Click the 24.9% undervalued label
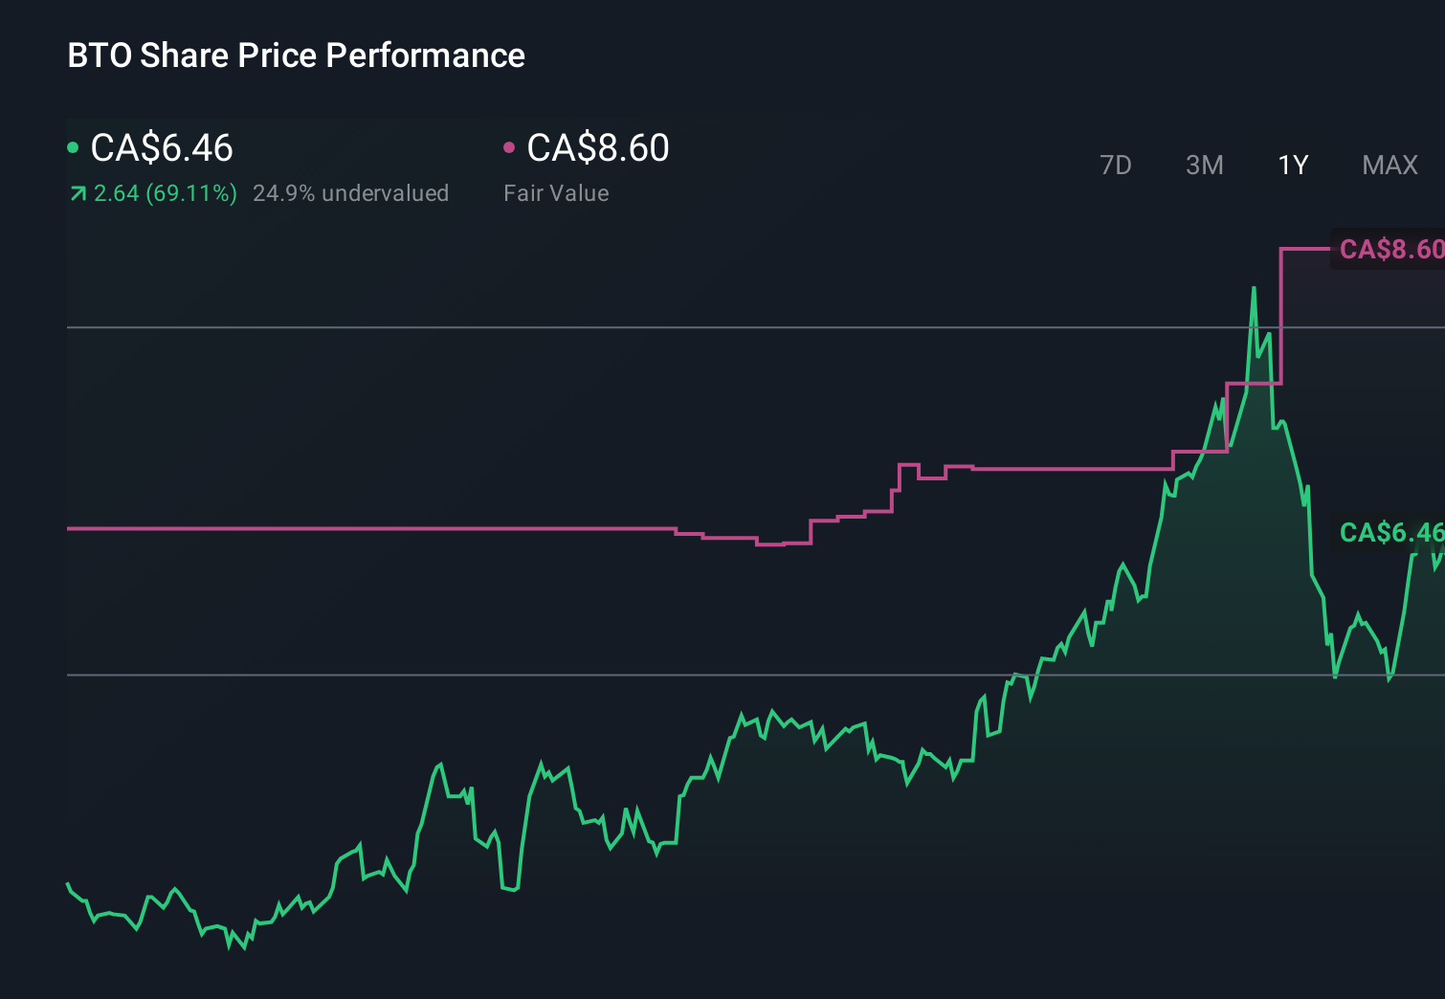Screen dimensions: 1445x999 point(350,193)
